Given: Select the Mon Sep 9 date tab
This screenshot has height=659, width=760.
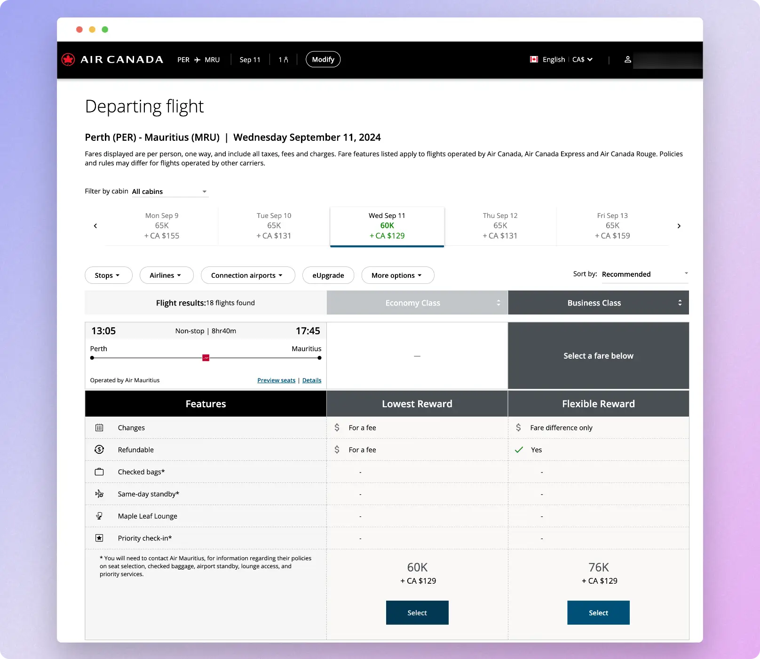Looking at the screenshot, I should pos(162,226).
